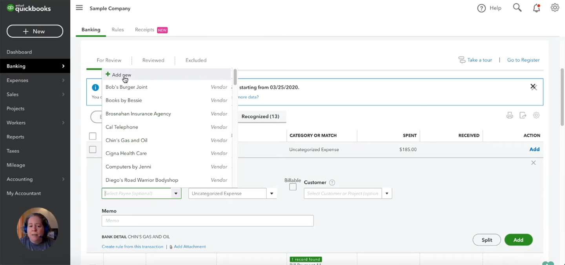Click in the Memo input field

tap(208, 221)
